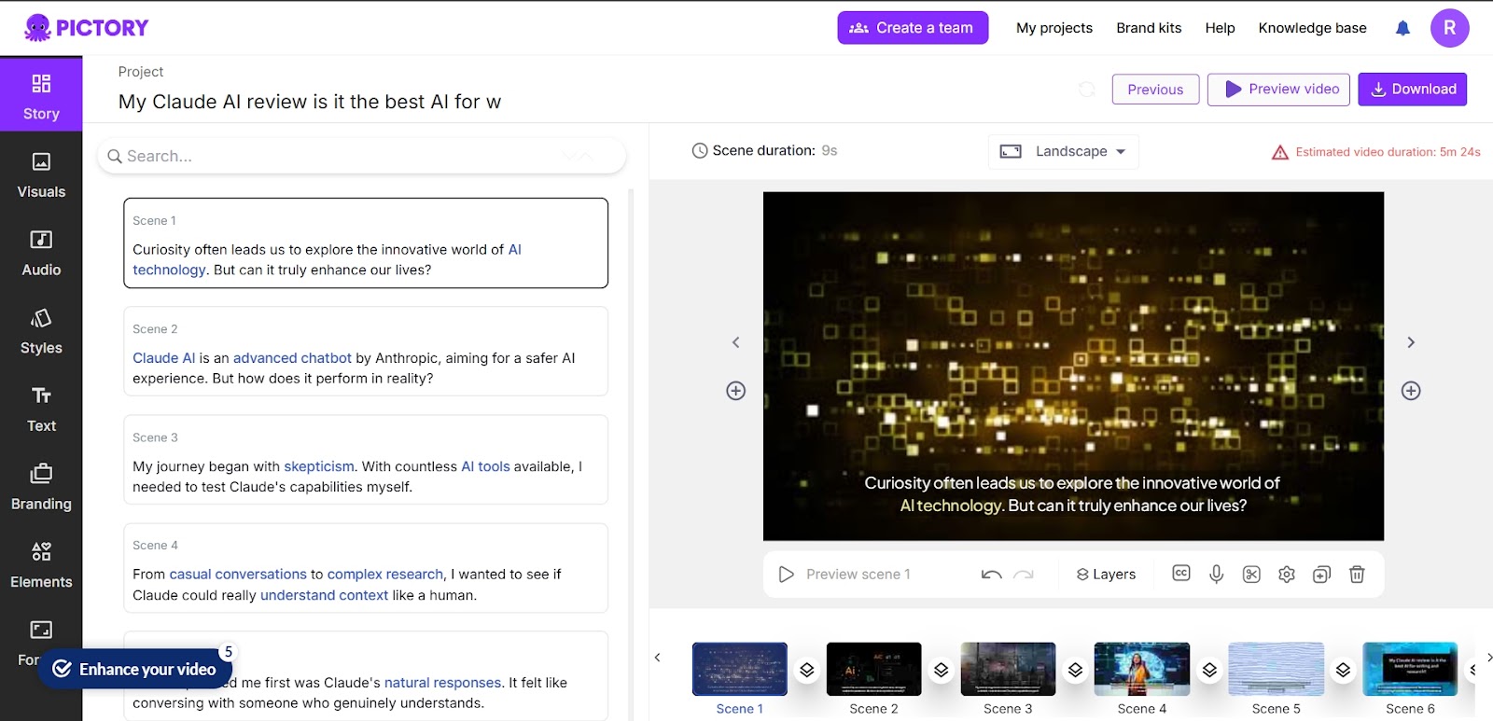
Task: Select Scene 4 text card
Action: coord(366,567)
